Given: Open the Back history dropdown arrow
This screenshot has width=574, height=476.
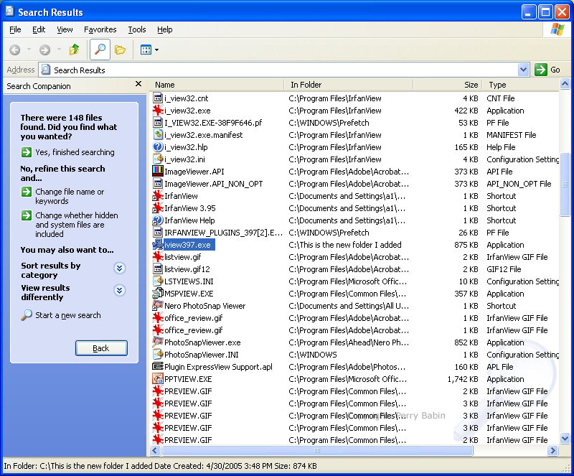Looking at the screenshot, I should tap(29, 50).
